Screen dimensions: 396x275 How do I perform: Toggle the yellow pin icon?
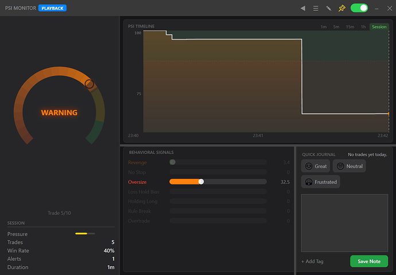pos(341,9)
